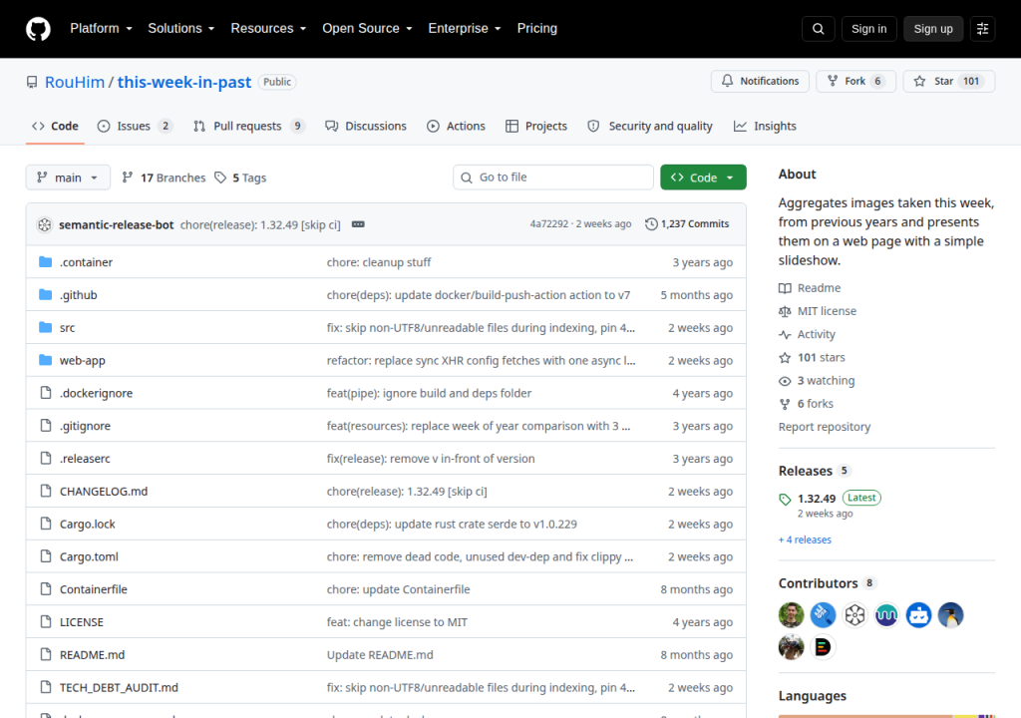Click the eye icon beside 3 watching
Viewport: 1021px width, 718px height.
785,381
